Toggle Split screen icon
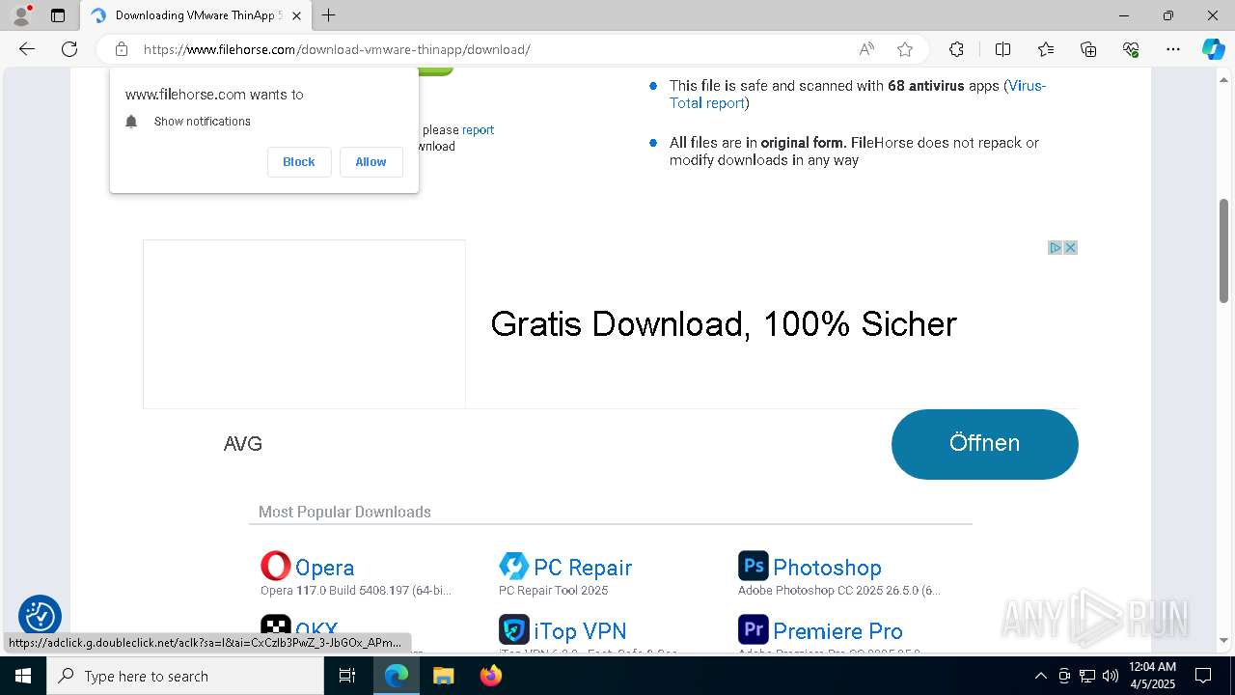 point(1002,49)
